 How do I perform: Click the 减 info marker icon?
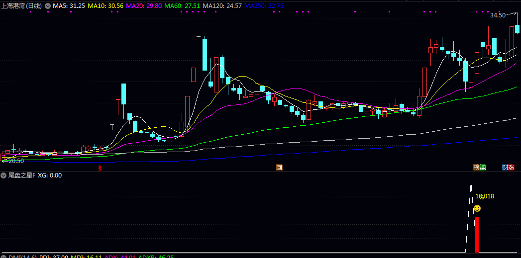point(483,168)
